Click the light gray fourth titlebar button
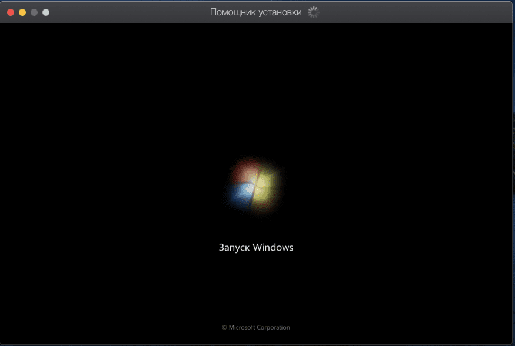The width and height of the screenshot is (515, 346). point(46,12)
